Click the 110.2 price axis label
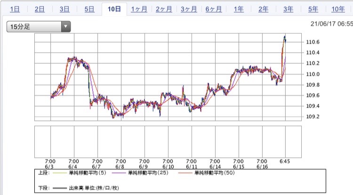Screen dimensions: 353x195 pyautogui.click(x=313, y=63)
